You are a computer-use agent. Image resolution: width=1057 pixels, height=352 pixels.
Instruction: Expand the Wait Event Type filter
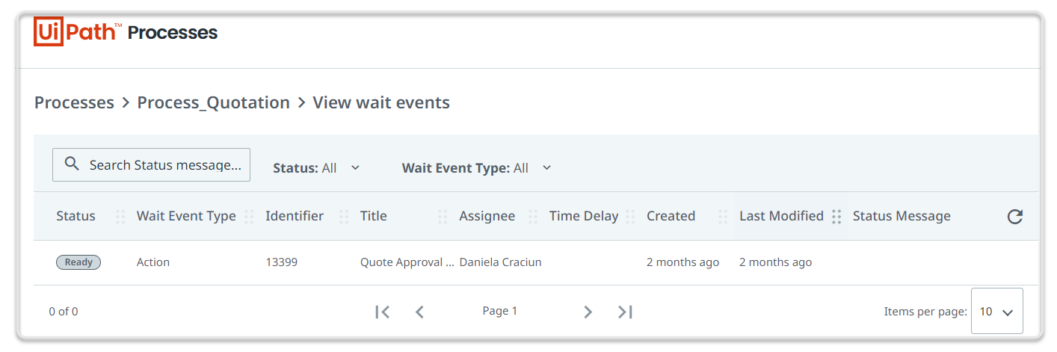[x=476, y=168]
